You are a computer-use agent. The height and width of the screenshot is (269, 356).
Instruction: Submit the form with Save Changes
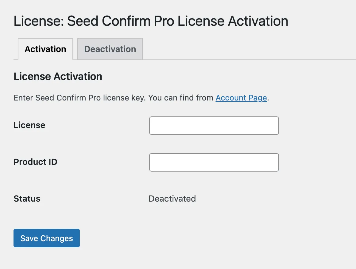[x=47, y=238]
